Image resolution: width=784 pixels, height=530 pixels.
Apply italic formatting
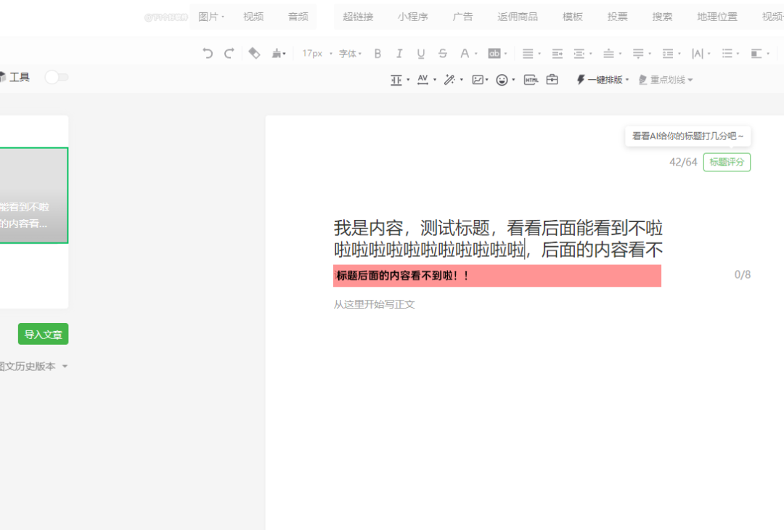[399, 53]
